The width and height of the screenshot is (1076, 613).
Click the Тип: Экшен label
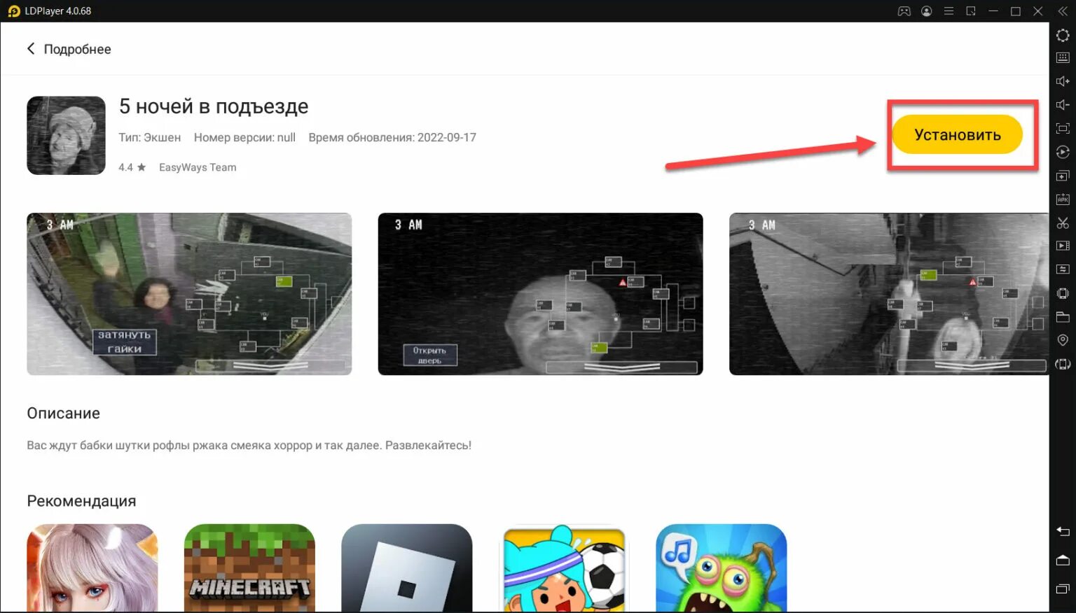[149, 137]
